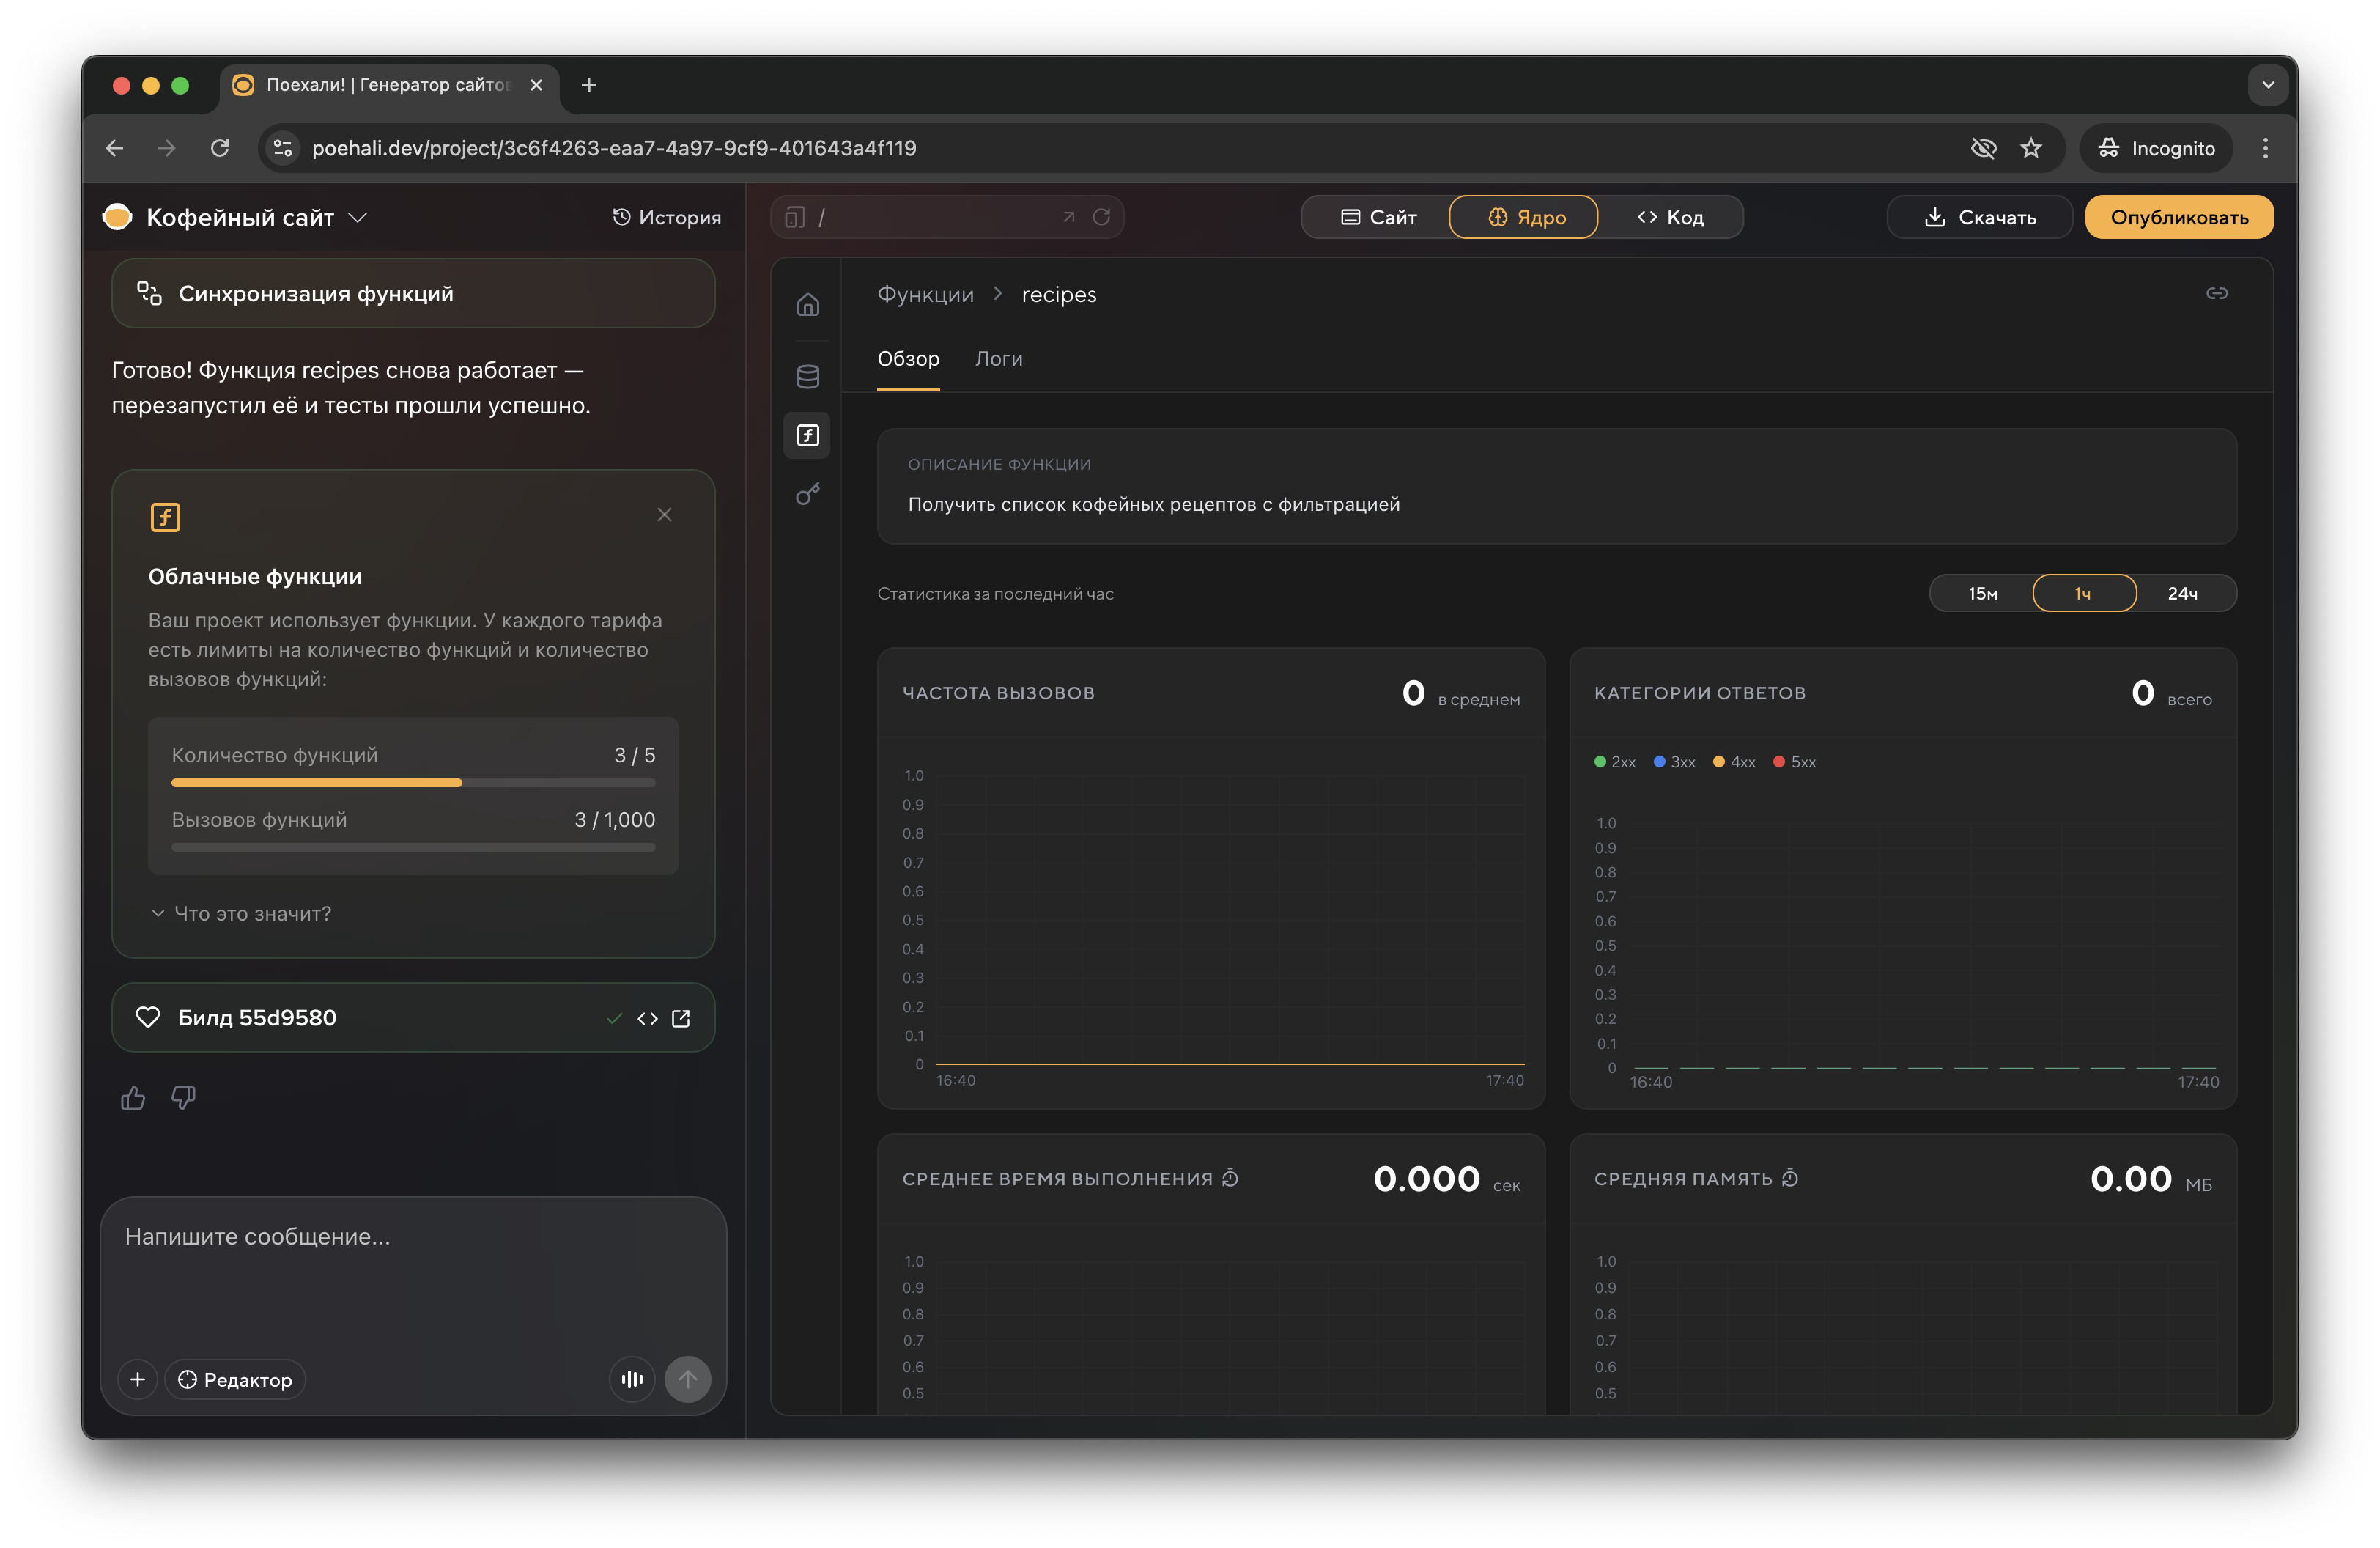
Task: Click the Скачать button
Action: pyautogui.click(x=1979, y=217)
